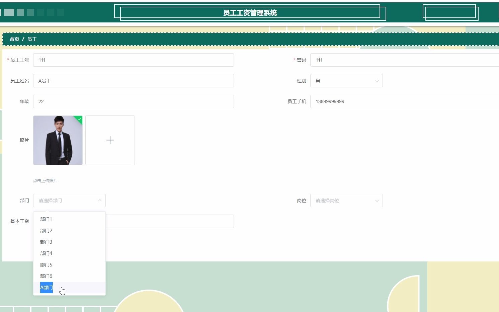Open the 岗位 position dropdown
This screenshot has width=499, height=312.
[346, 201]
